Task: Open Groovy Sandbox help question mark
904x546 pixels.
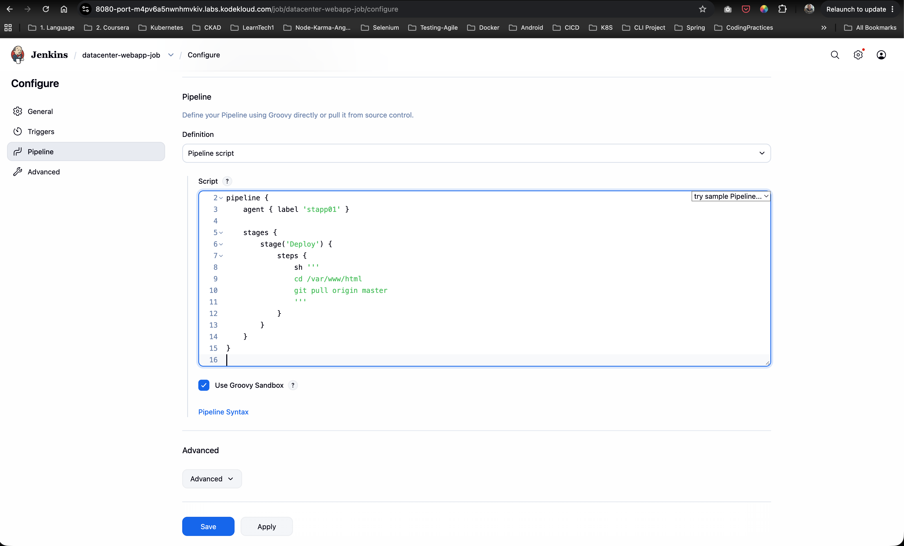Action: point(293,385)
